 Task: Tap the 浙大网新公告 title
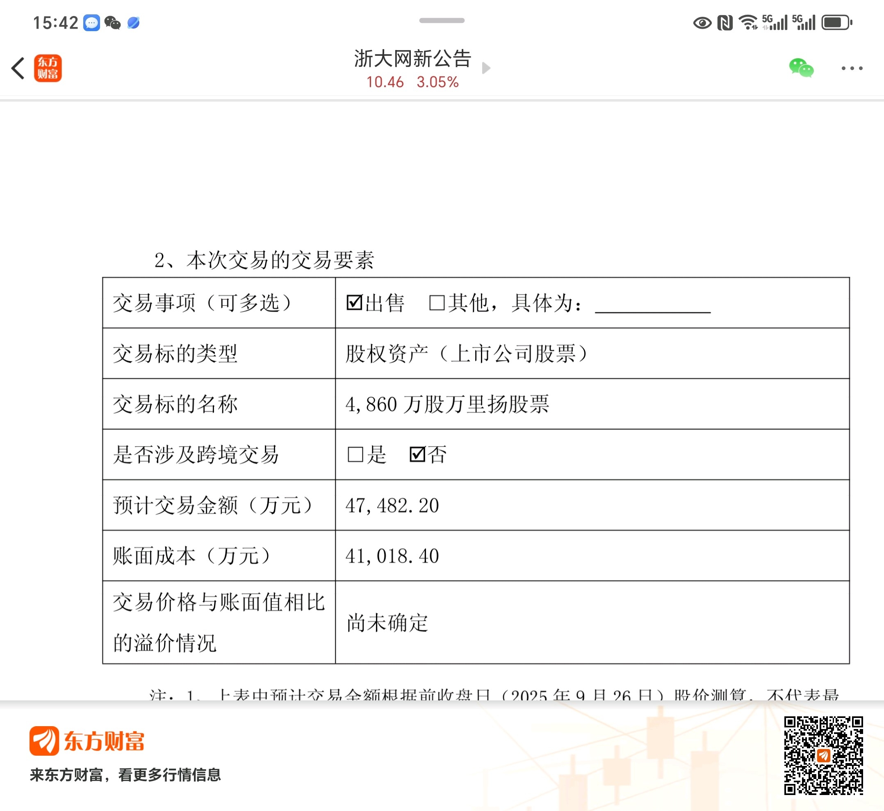pyautogui.click(x=412, y=59)
